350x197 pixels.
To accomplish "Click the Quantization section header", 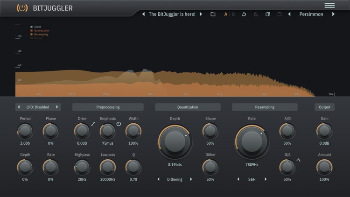I will (188, 107).
